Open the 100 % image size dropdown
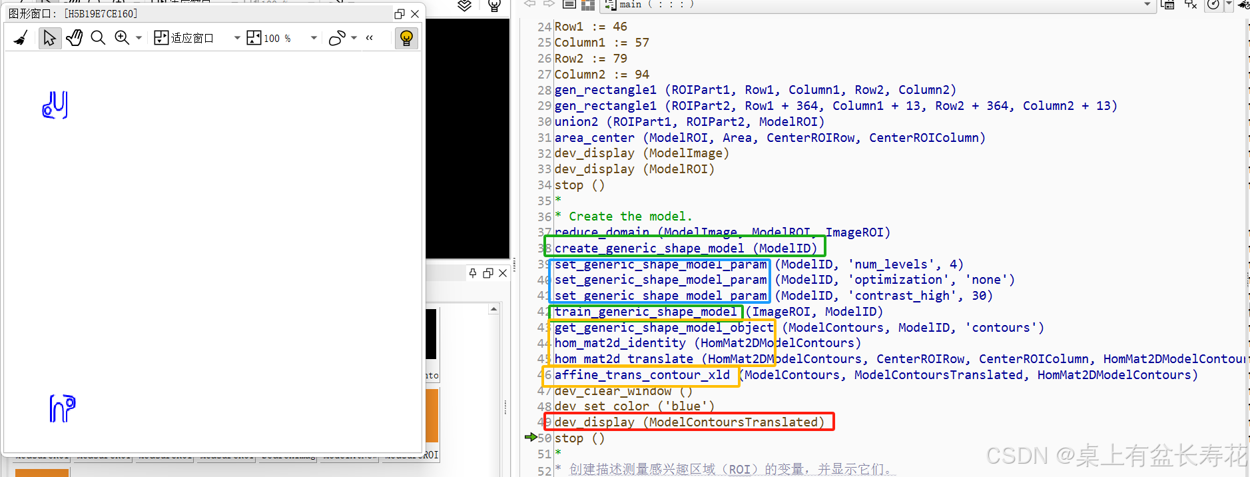1250x477 pixels. 314,38
